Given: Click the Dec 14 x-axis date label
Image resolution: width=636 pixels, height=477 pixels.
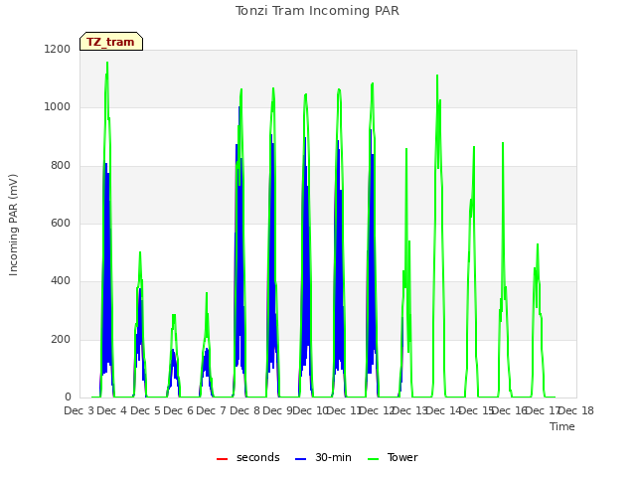Looking at the screenshot, I should coord(444,410).
